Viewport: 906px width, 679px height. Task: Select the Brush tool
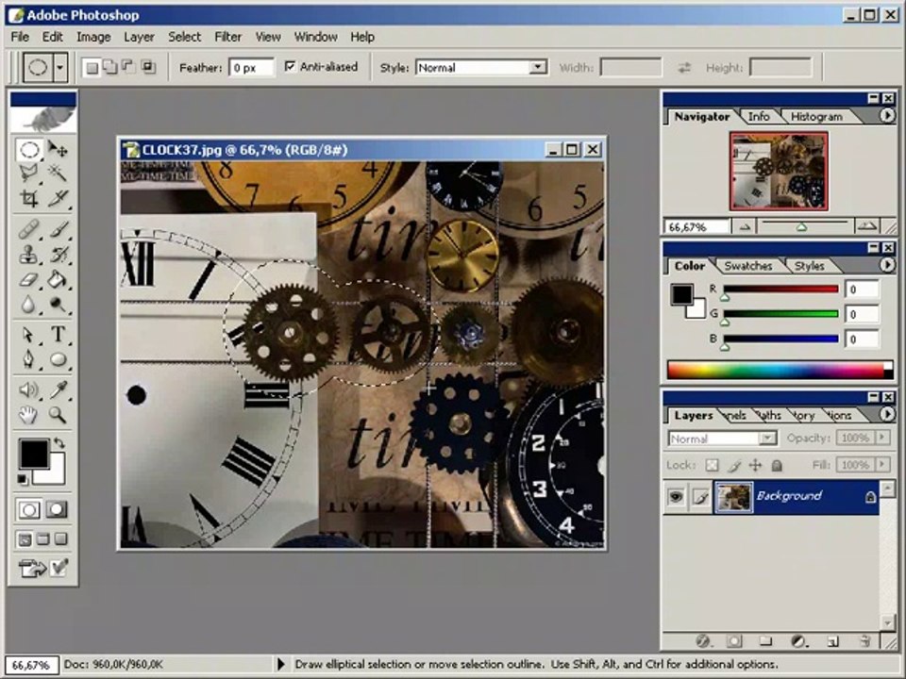pos(58,230)
